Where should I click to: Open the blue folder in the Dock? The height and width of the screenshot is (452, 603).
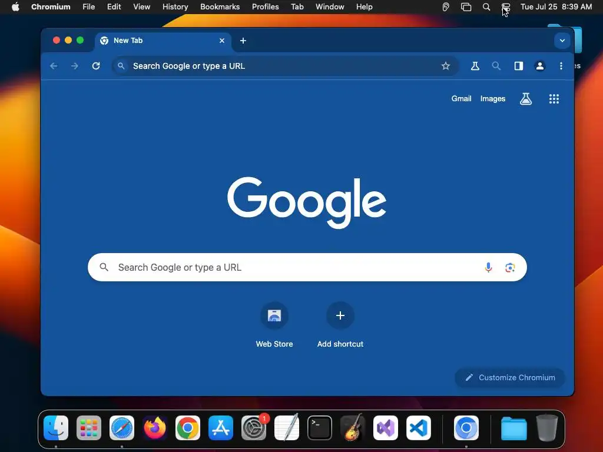coord(513,428)
